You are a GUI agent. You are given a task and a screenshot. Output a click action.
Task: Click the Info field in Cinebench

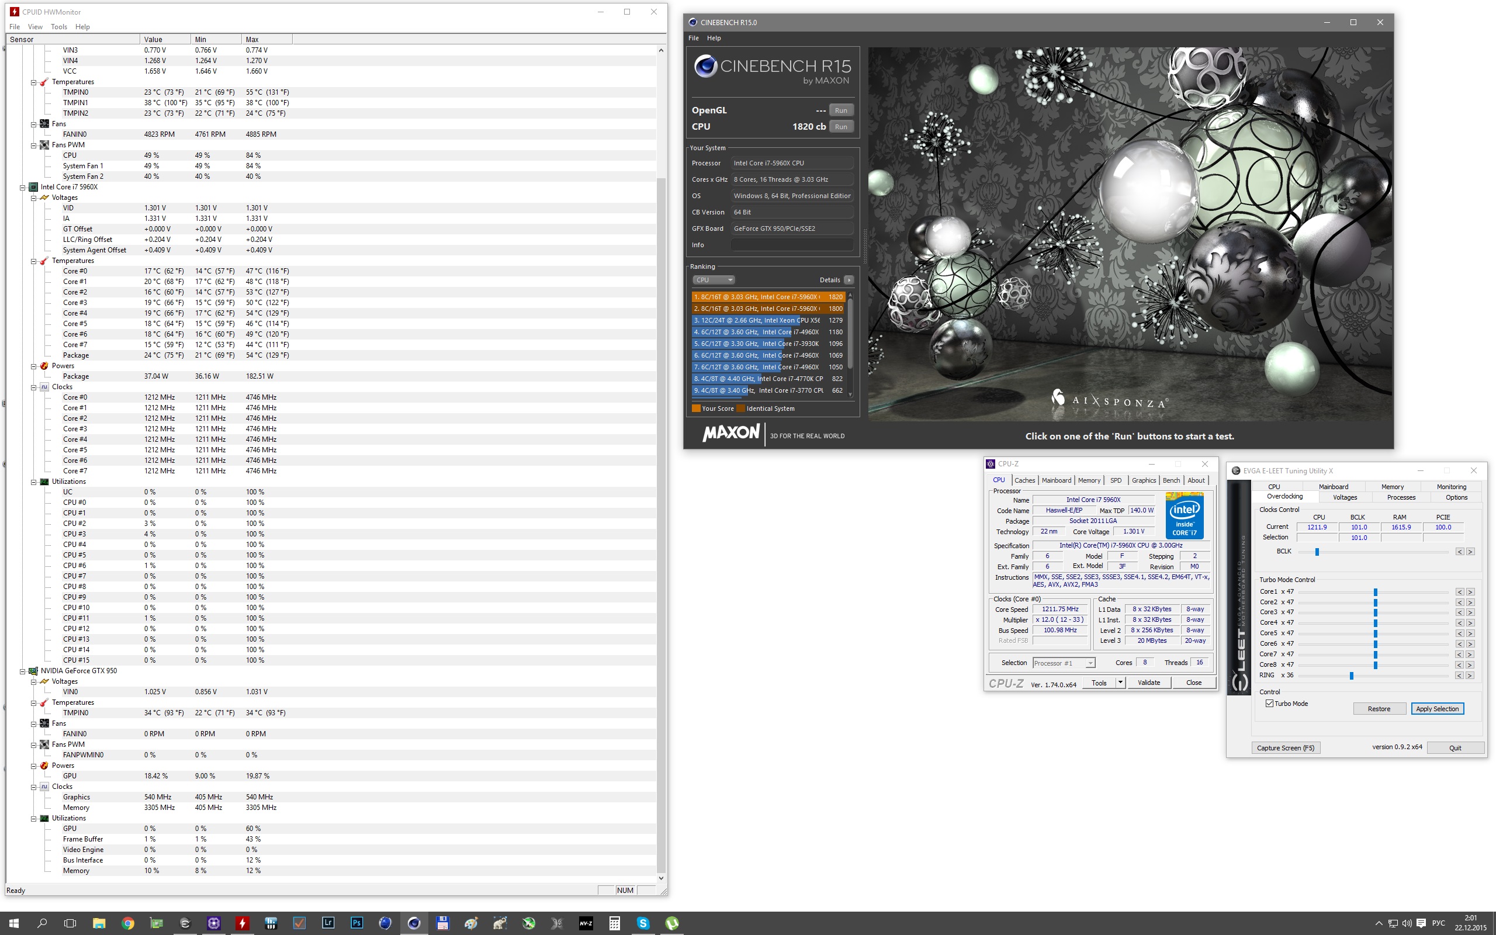click(792, 245)
